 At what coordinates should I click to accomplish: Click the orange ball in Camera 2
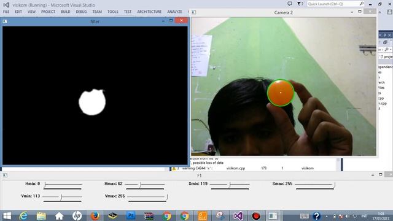(280, 93)
